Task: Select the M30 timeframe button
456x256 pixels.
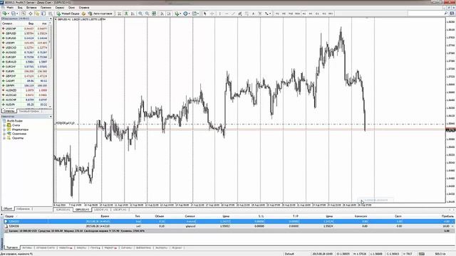Action: pyautogui.click(x=297, y=14)
